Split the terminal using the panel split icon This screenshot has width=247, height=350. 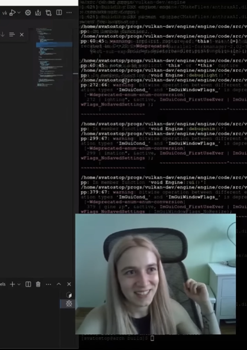(x=28, y=284)
